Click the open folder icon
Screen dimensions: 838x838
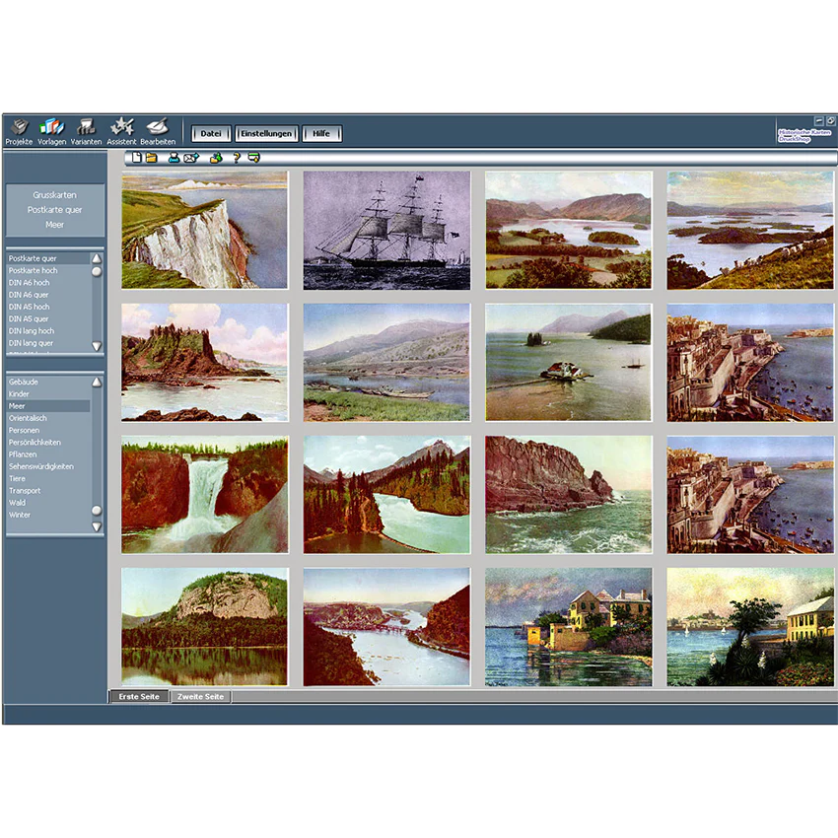coord(152,158)
